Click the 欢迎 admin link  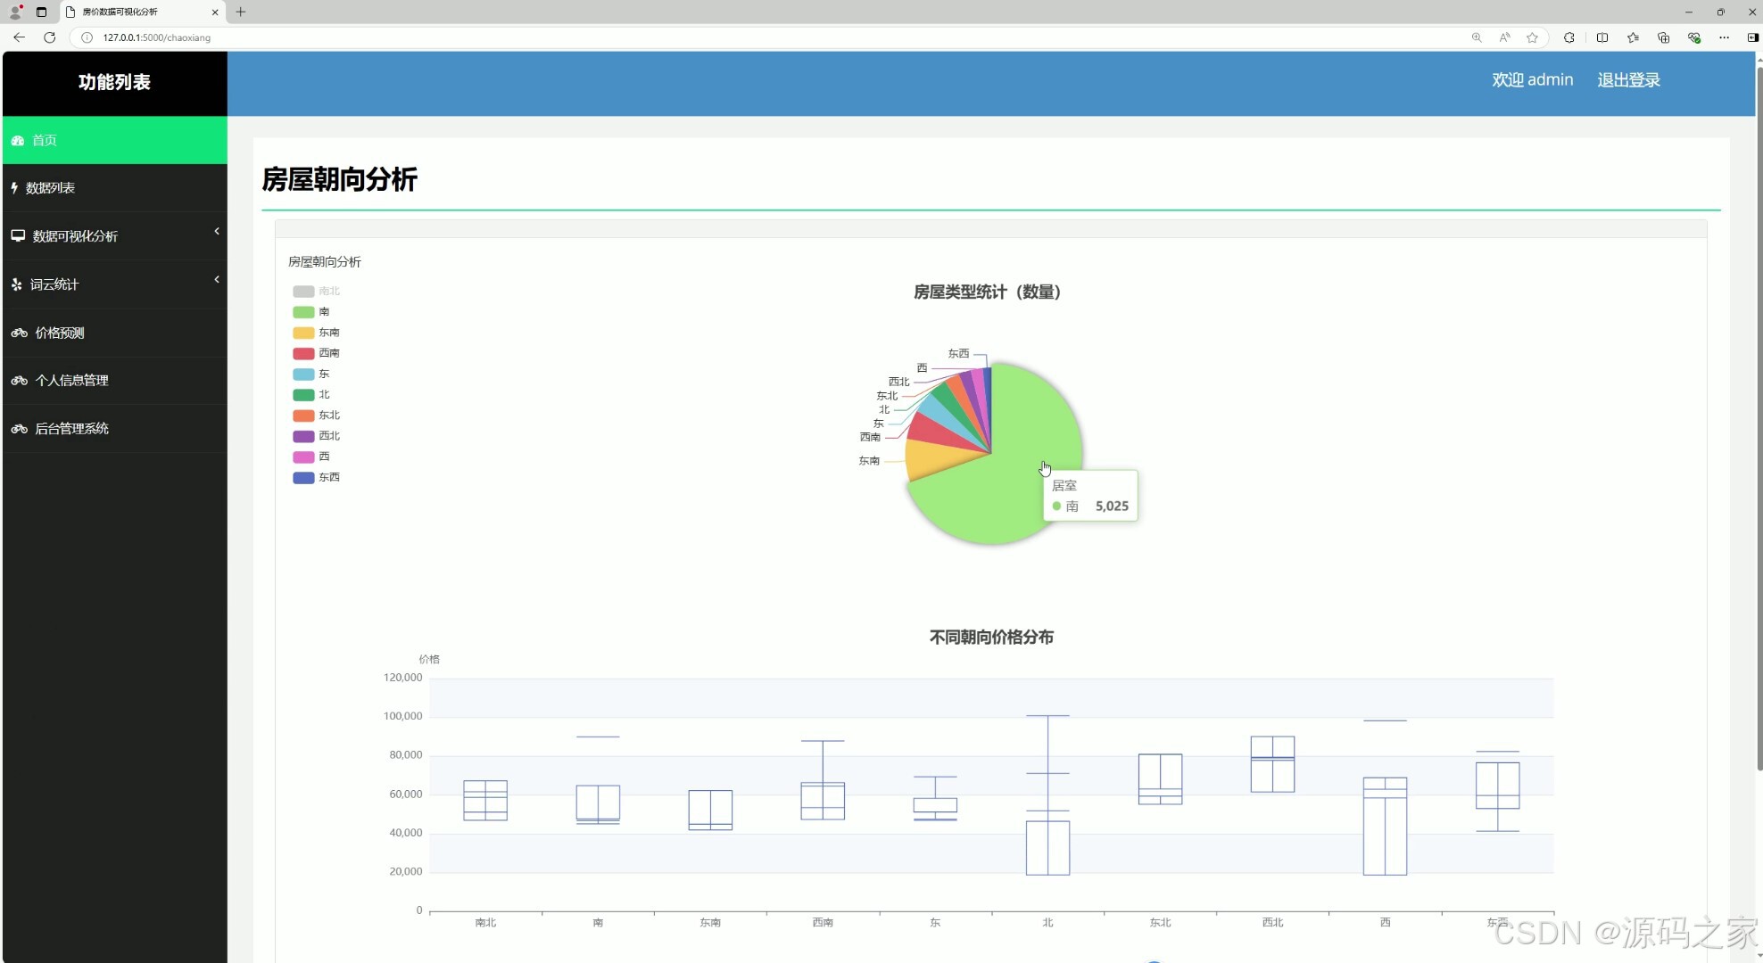[1532, 80]
